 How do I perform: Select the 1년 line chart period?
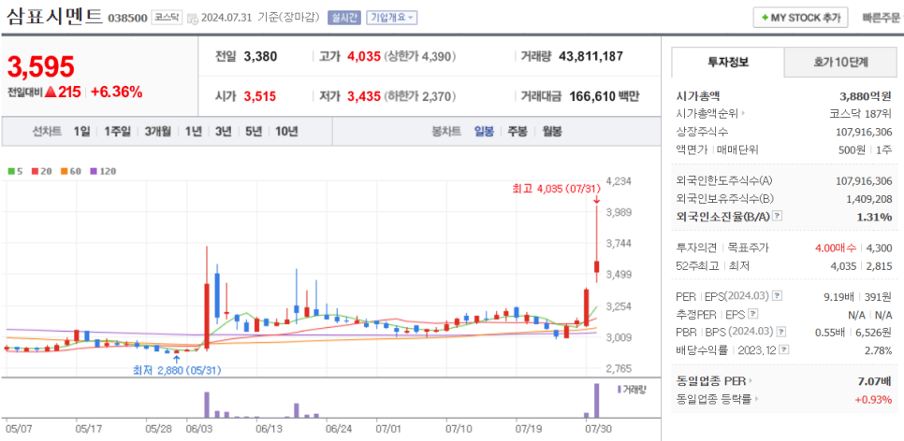[x=193, y=131]
